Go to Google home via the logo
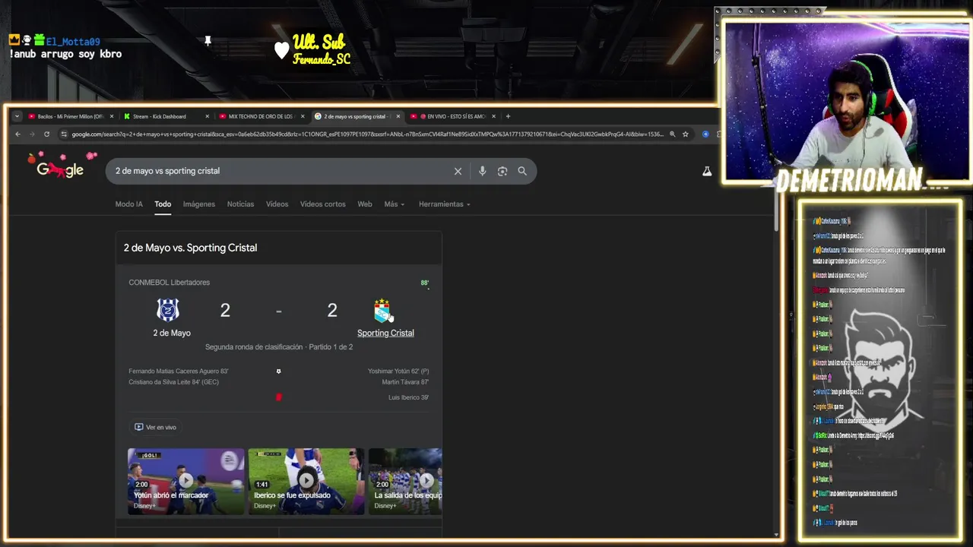Image resolution: width=973 pixels, height=547 pixels. pos(60,169)
